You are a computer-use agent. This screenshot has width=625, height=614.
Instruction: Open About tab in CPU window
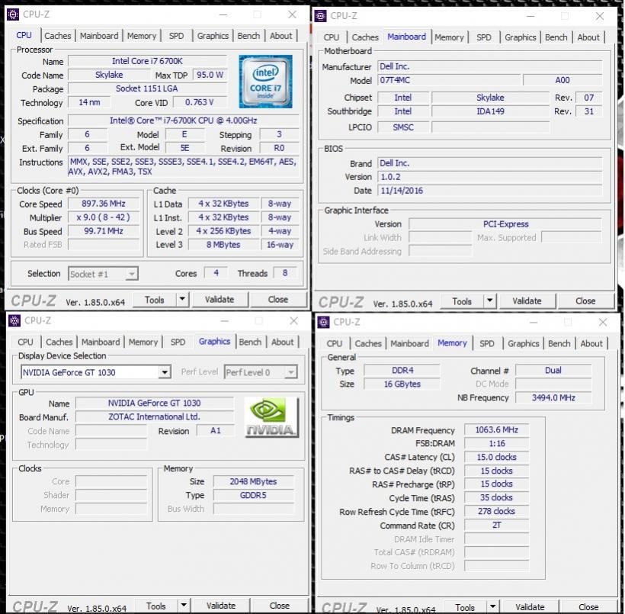coord(281,36)
